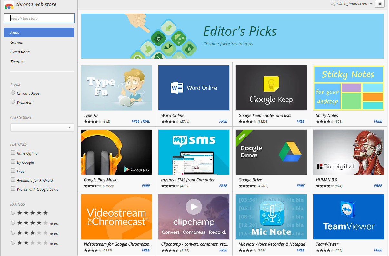Click the Google Drive title text

point(250,180)
